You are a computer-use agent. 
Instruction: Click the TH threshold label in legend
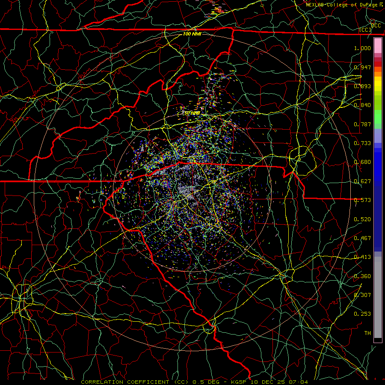pyautogui.click(x=367, y=333)
